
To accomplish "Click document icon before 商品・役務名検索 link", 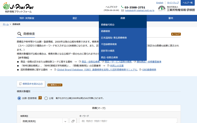I will tap(80, 62).
